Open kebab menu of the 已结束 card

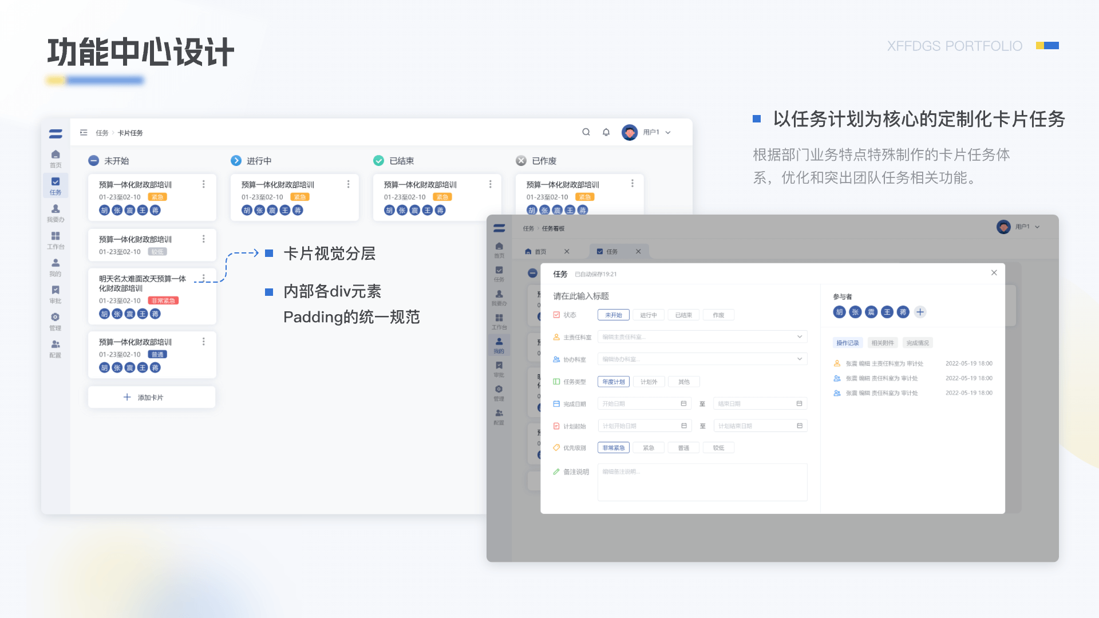coord(490,184)
